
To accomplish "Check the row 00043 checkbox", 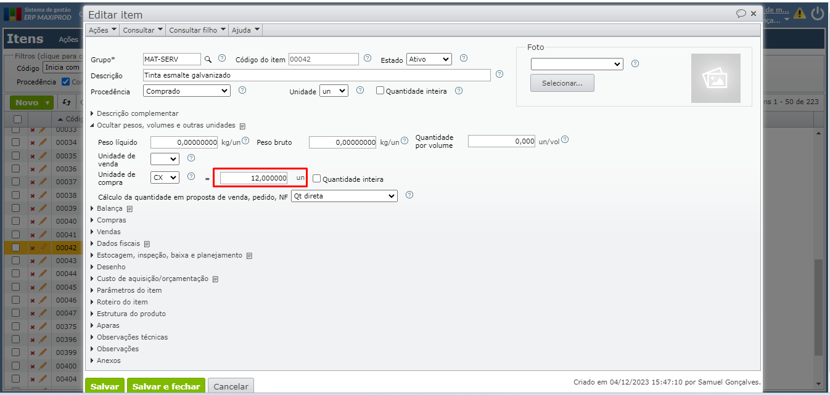I will pos(16,261).
